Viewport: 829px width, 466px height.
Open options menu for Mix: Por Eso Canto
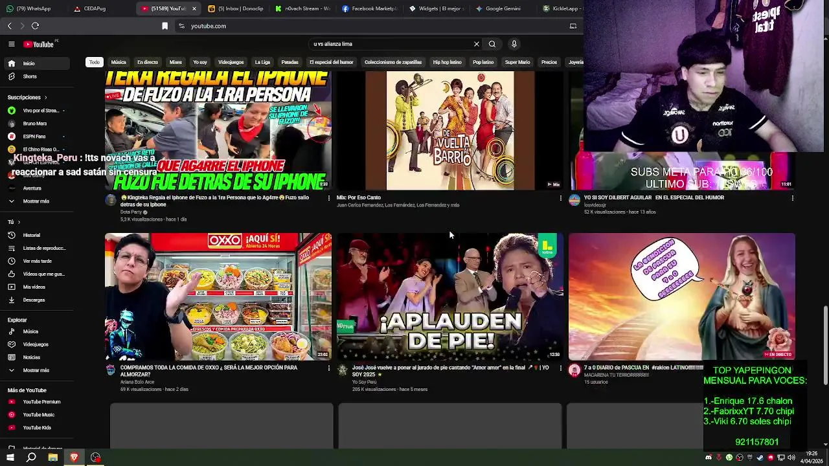[x=561, y=198]
